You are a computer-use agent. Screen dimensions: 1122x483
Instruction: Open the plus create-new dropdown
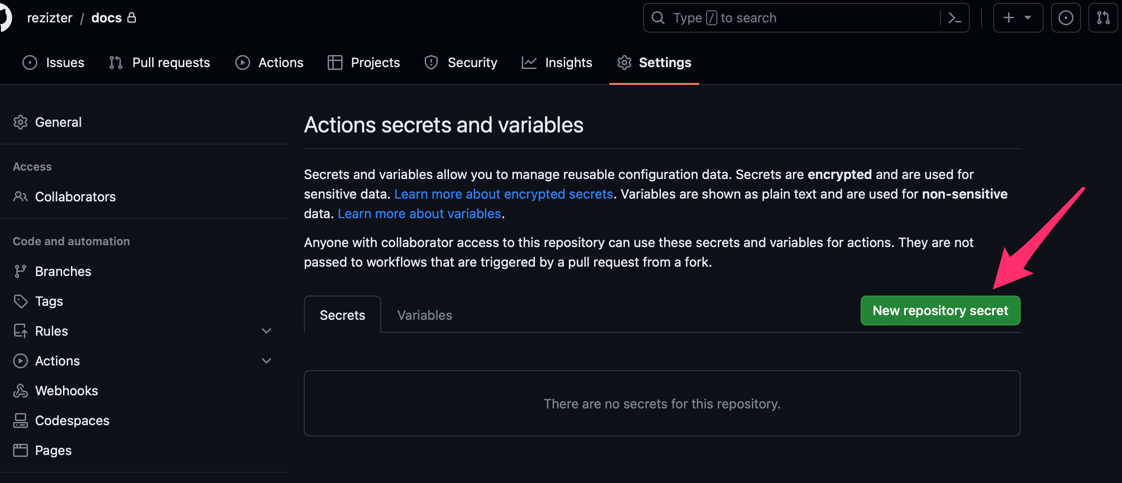coord(1018,18)
